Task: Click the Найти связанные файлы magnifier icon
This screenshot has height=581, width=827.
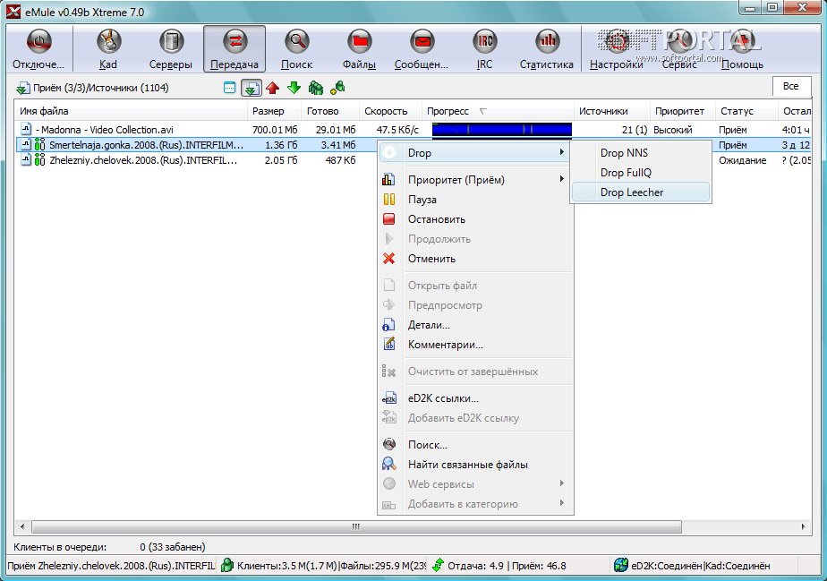Action: [x=388, y=465]
